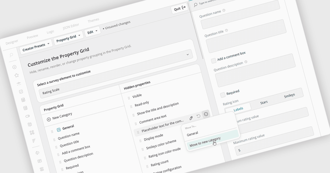Grab the drag handle beside Comment area text
Screen dimensions: 330x173
coord(136,124)
